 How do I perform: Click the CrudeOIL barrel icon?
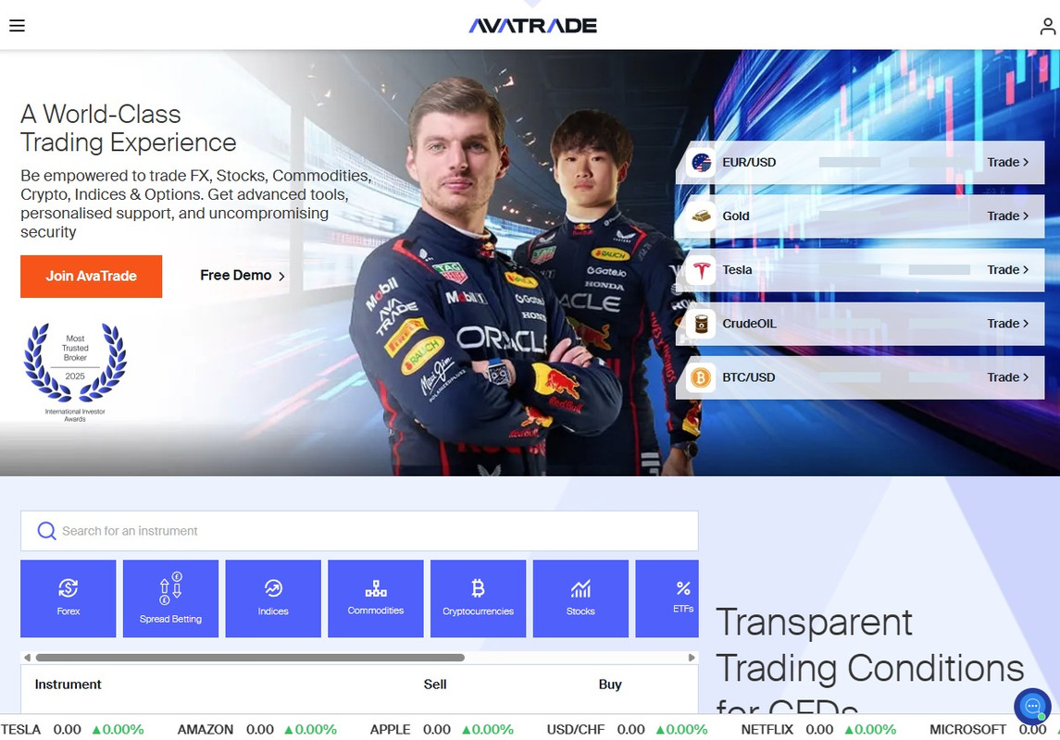pyautogui.click(x=701, y=324)
